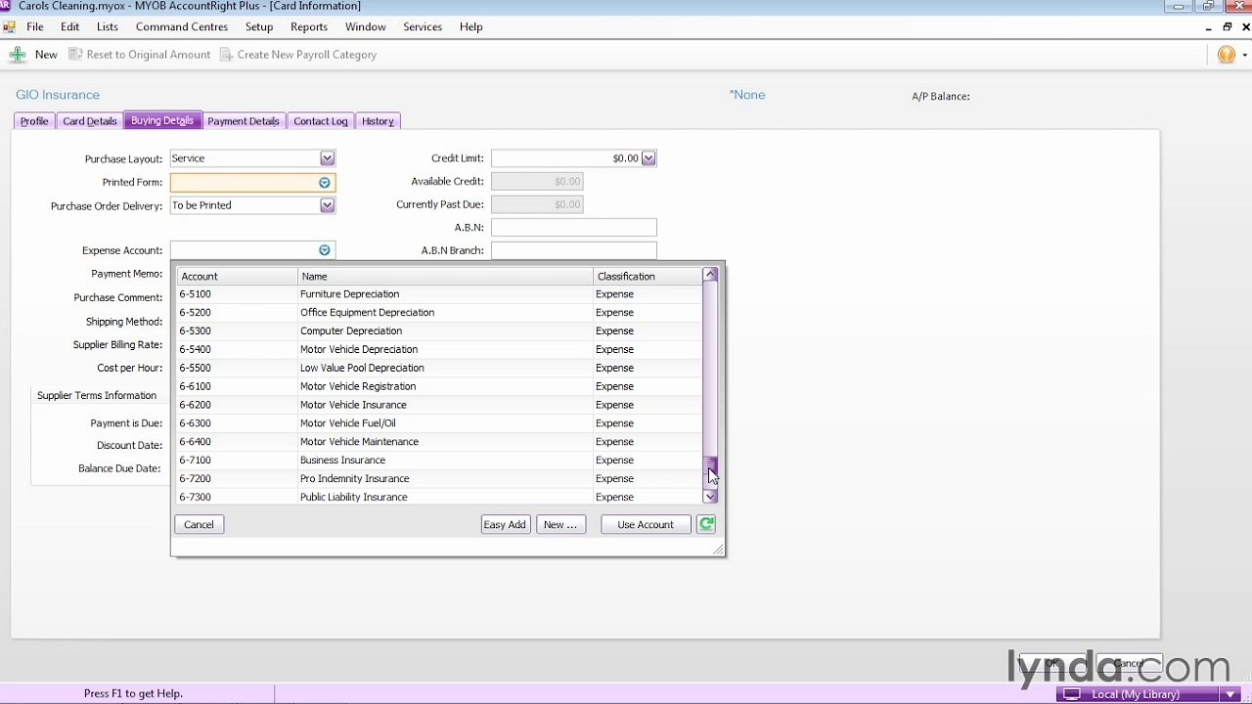Click account number 6-7100
Viewport: 1252px width, 704px height.
195,461
